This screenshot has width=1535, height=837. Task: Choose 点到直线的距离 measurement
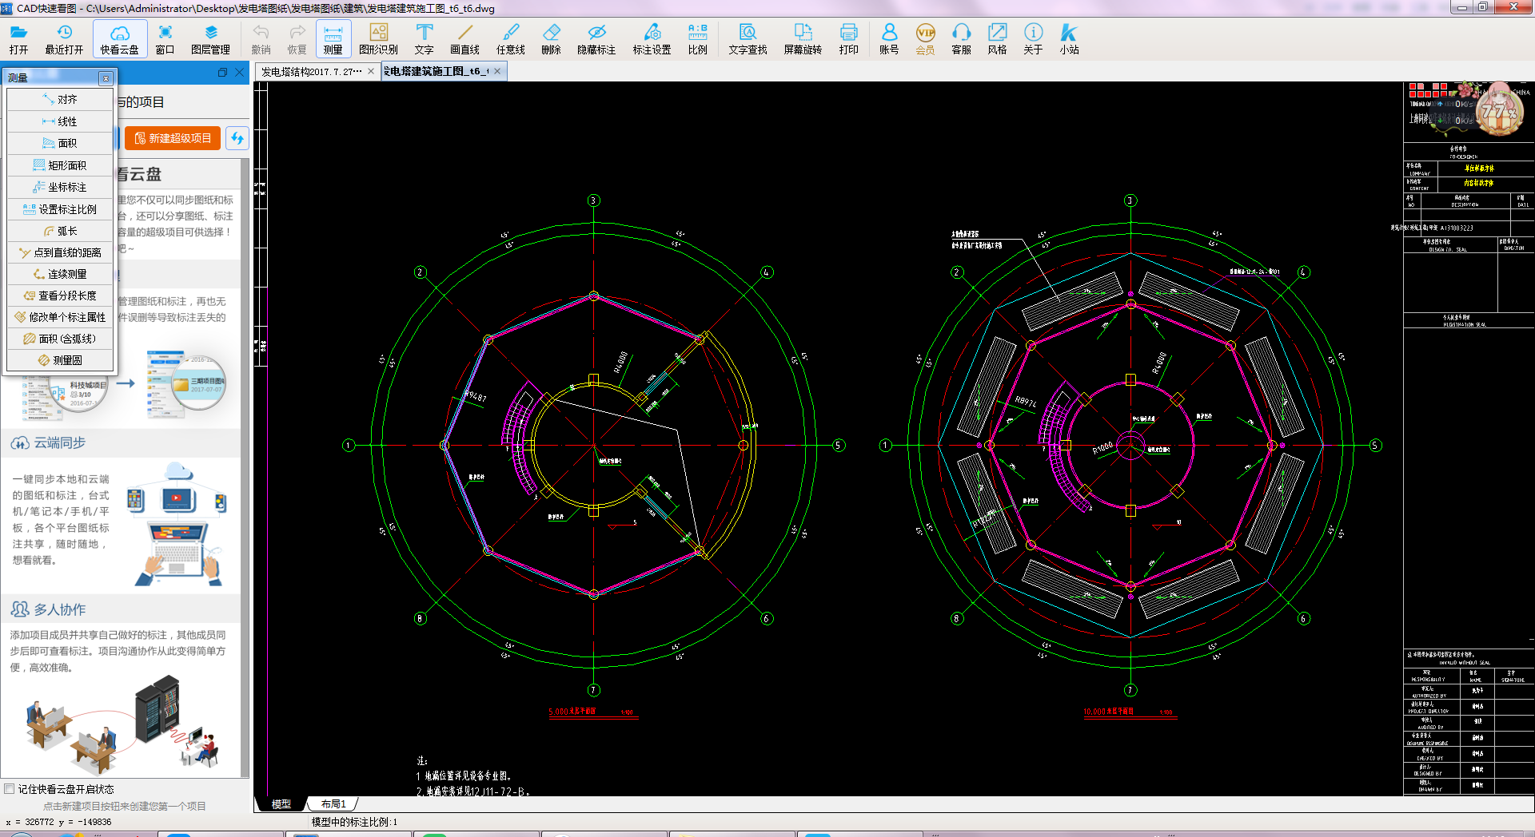60,252
